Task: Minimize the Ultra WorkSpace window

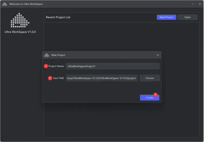Action: pyautogui.click(x=193, y=4)
